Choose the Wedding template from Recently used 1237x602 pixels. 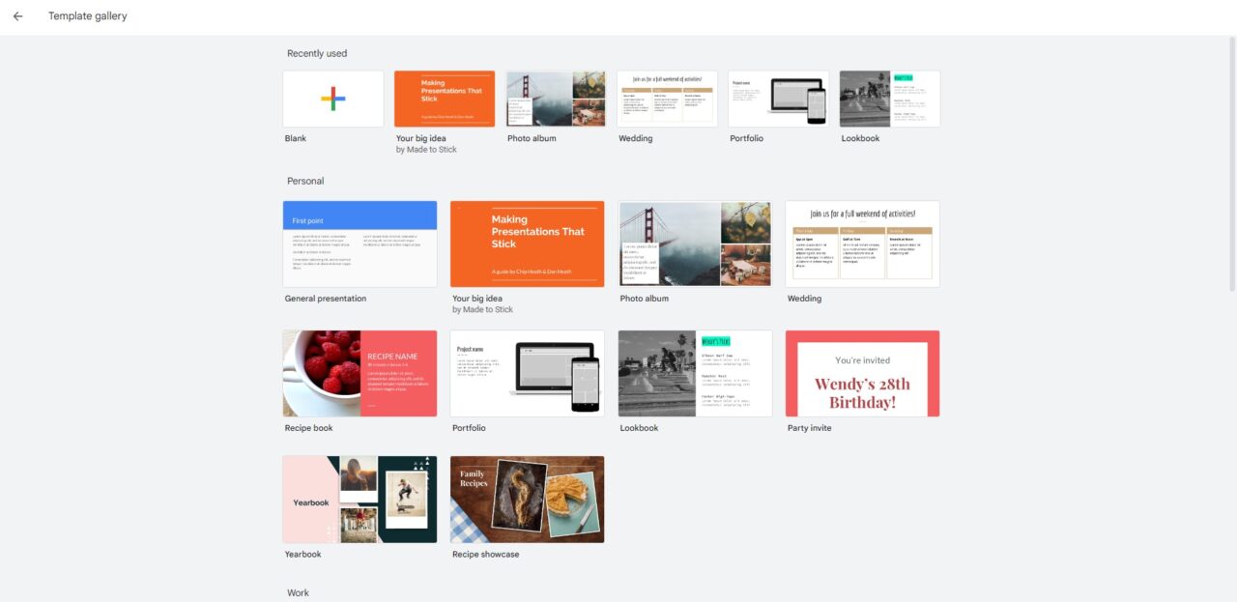coord(667,98)
